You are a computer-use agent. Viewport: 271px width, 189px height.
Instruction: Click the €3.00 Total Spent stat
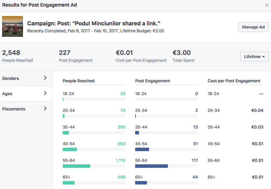[181, 53]
